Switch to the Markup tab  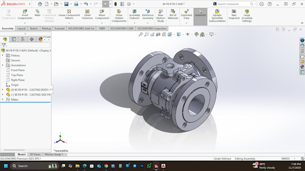47,29
